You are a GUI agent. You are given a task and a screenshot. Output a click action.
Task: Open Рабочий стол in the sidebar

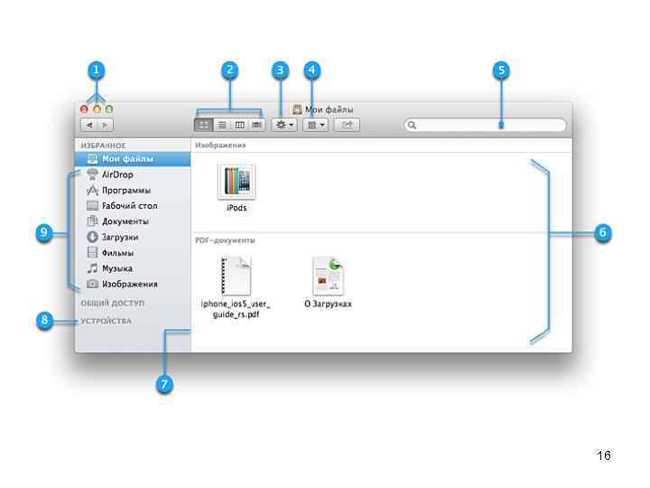click(133, 206)
